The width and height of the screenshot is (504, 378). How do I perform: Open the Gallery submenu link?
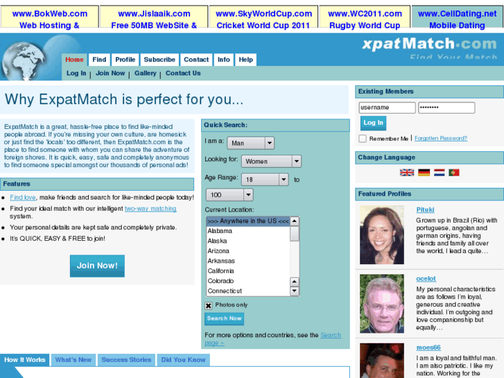pos(146,74)
